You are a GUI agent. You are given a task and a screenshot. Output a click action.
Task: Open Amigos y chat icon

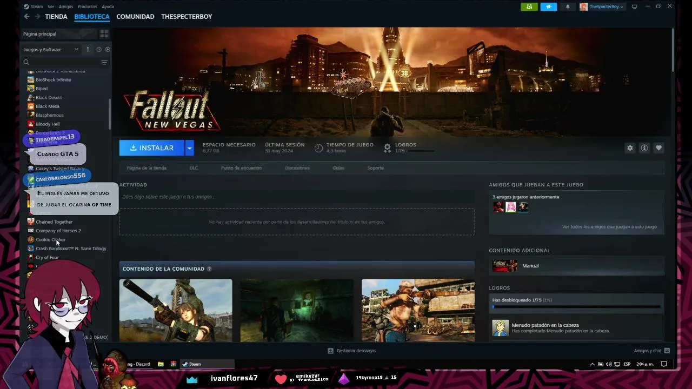(x=667, y=351)
